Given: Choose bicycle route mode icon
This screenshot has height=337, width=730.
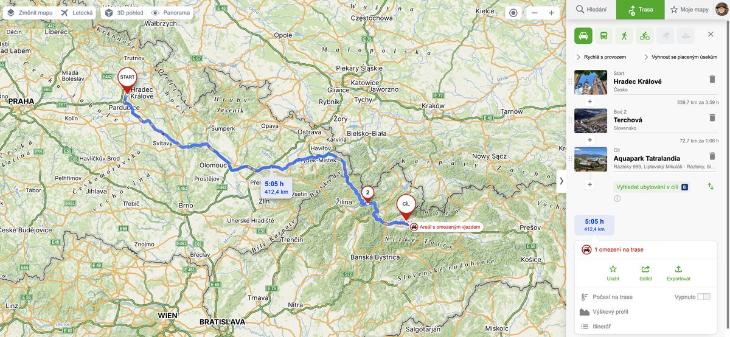Looking at the screenshot, I should 645,35.
